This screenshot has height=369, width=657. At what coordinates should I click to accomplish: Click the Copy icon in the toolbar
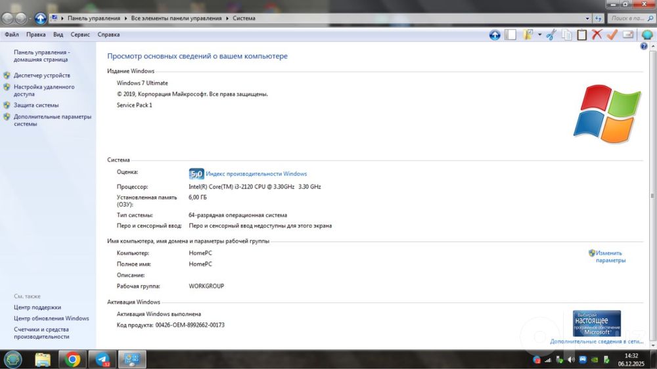[x=566, y=35]
